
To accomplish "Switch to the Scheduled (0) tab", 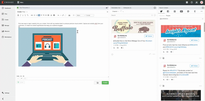I will click(127, 8).
